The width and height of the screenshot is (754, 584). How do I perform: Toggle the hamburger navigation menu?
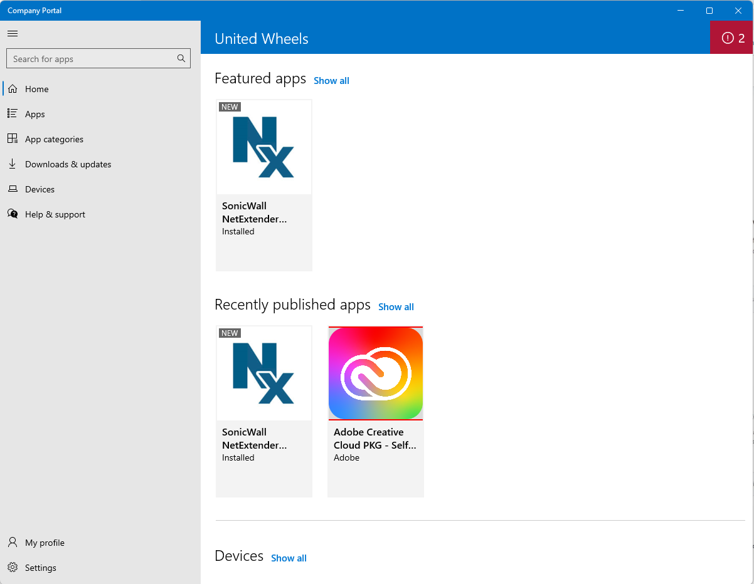pyautogui.click(x=13, y=33)
